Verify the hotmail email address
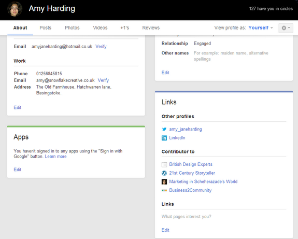298x239 pixels. point(101,46)
